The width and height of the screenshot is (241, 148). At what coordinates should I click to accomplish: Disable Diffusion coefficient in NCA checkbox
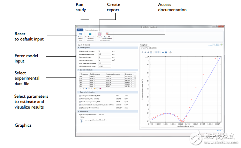click(80, 108)
